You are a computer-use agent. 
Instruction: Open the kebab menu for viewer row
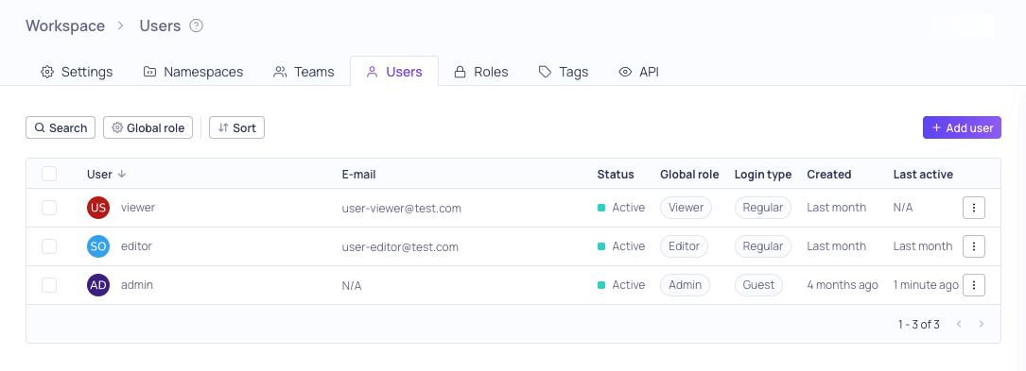pos(974,208)
